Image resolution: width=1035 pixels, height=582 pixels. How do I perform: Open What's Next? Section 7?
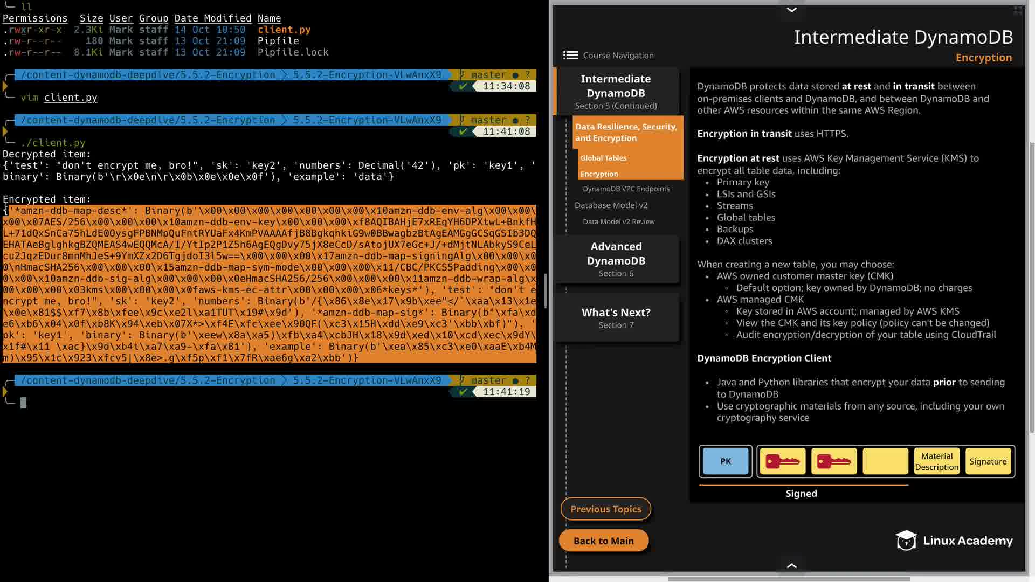616,318
